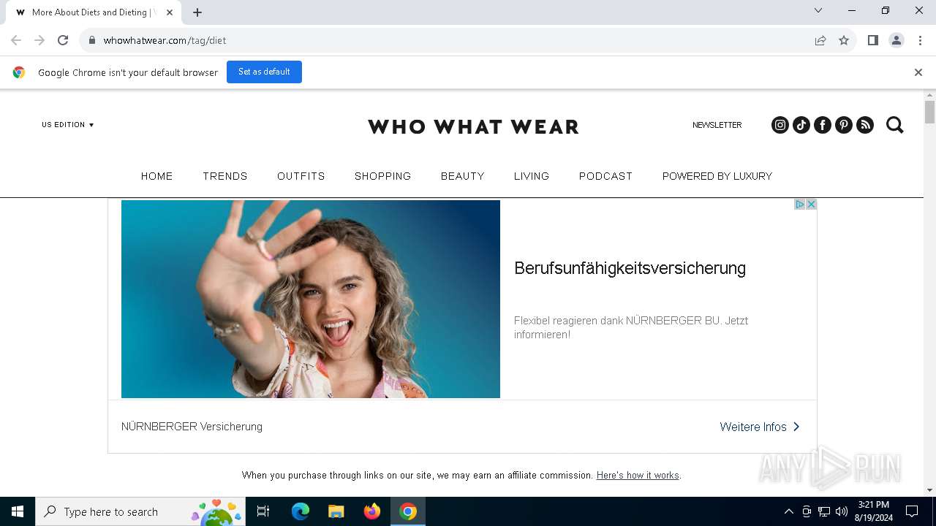Open the Podcast menu item

click(605, 176)
